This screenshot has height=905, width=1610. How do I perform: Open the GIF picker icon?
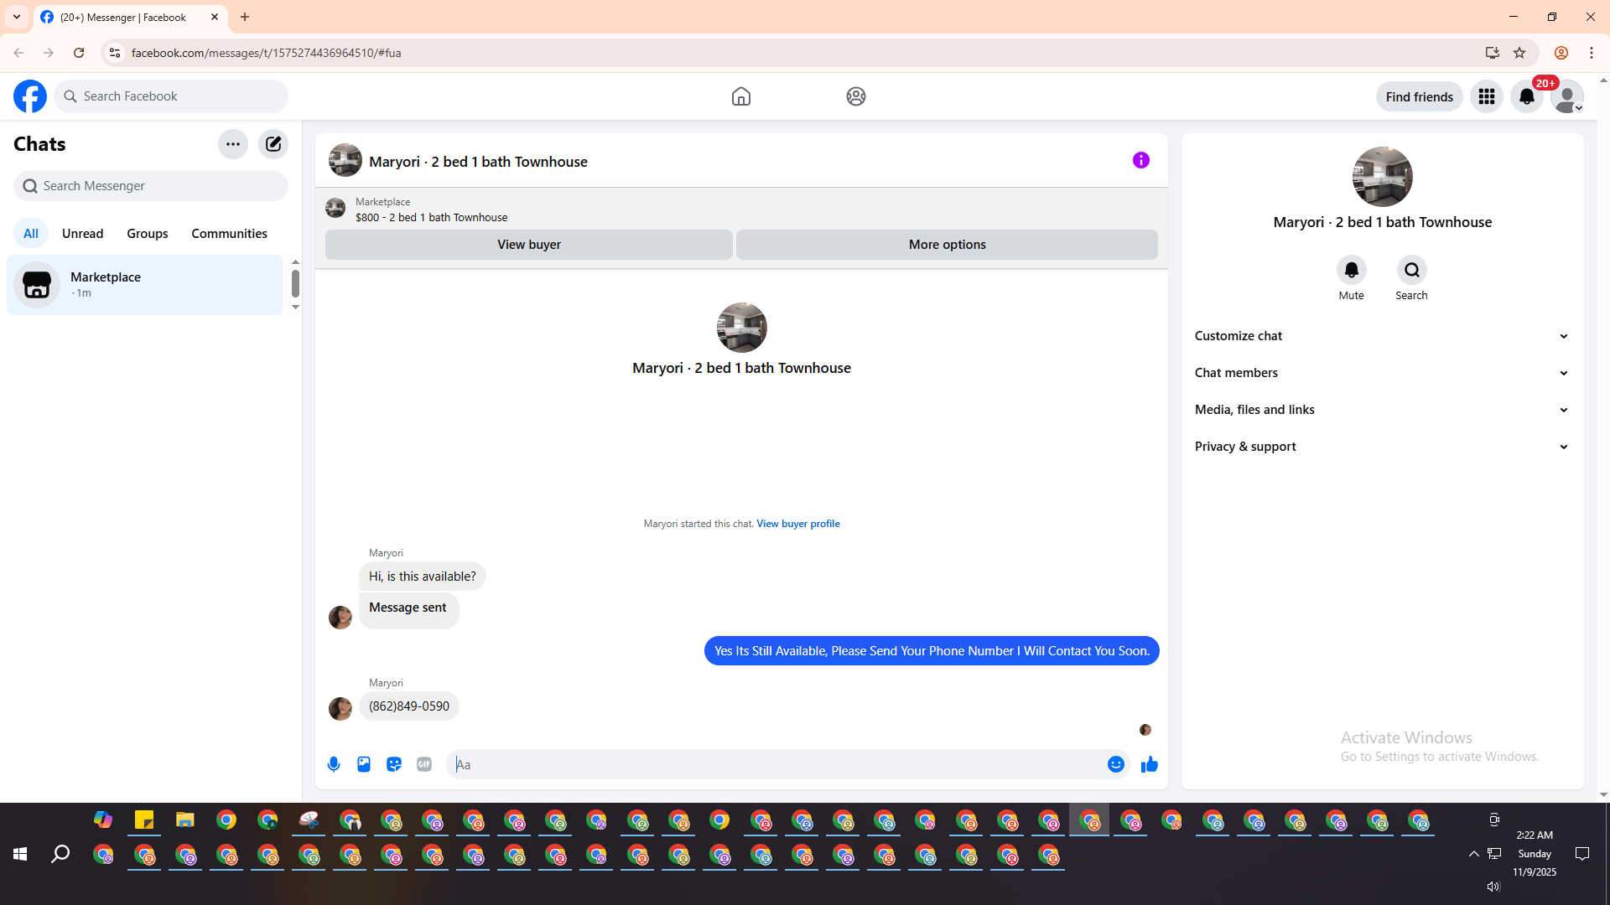click(424, 764)
